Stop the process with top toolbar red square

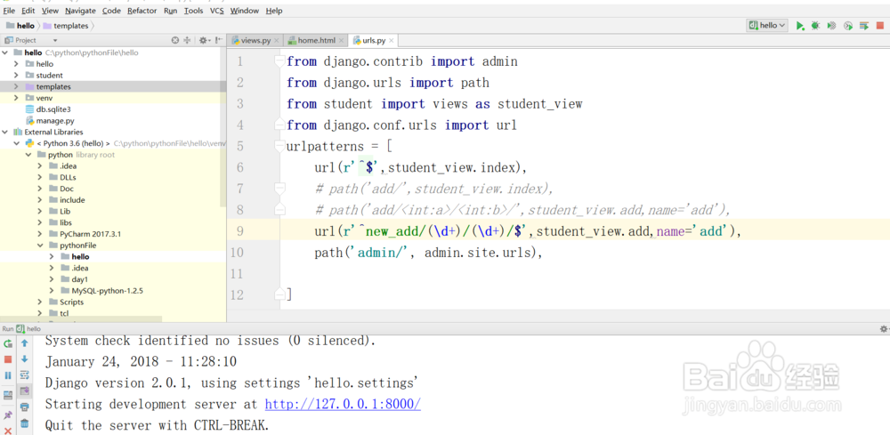[880, 26]
